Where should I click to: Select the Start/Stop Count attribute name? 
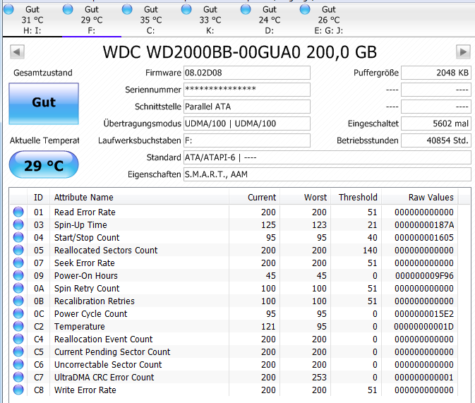pyautogui.click(x=87, y=238)
